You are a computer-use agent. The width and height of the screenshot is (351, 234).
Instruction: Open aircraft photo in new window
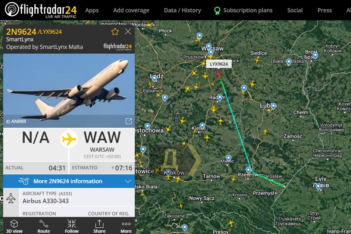128,121
